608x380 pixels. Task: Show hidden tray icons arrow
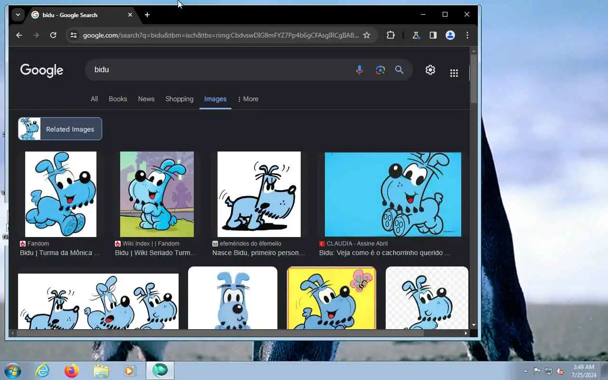(x=525, y=371)
